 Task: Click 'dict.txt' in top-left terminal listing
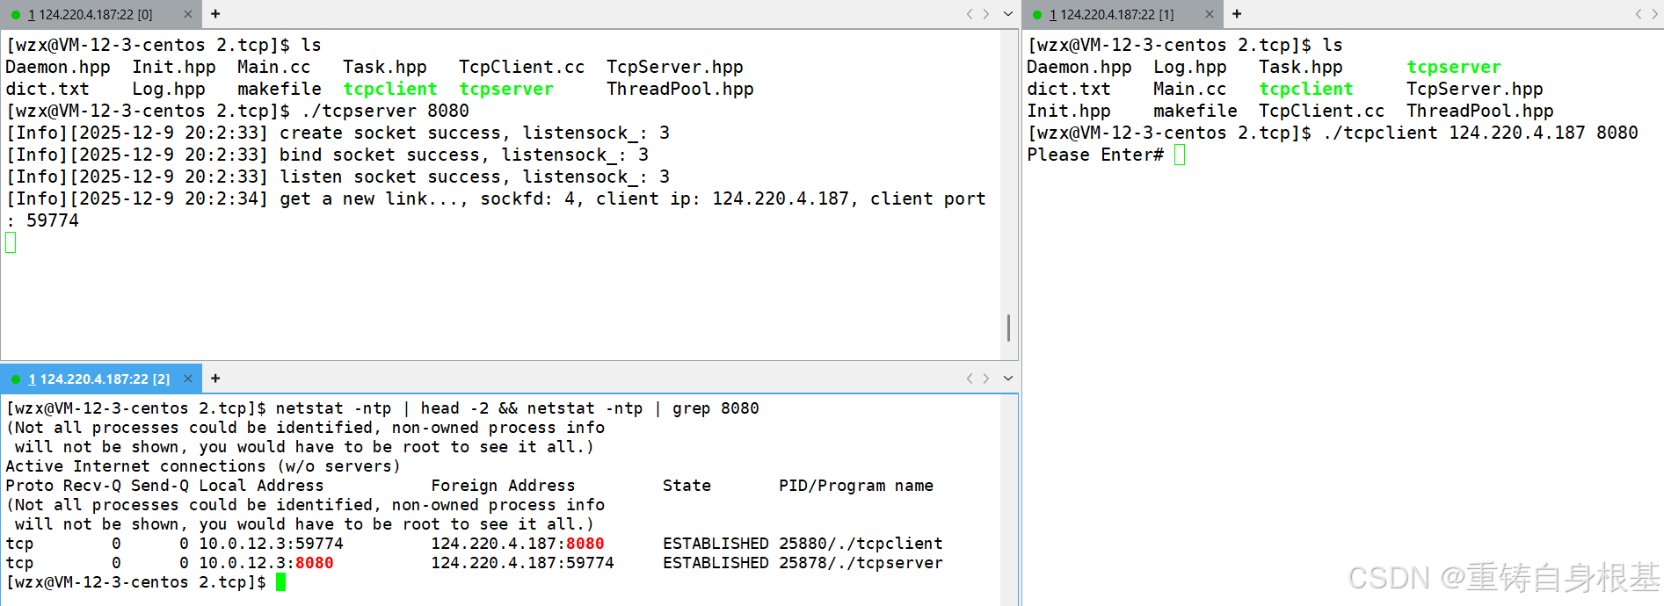pyautogui.click(x=47, y=89)
